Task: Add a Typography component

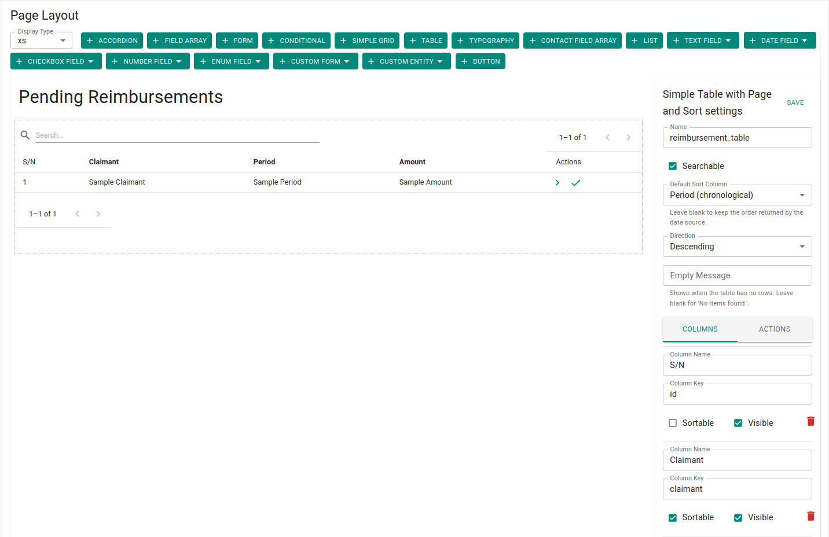Action: tap(485, 41)
